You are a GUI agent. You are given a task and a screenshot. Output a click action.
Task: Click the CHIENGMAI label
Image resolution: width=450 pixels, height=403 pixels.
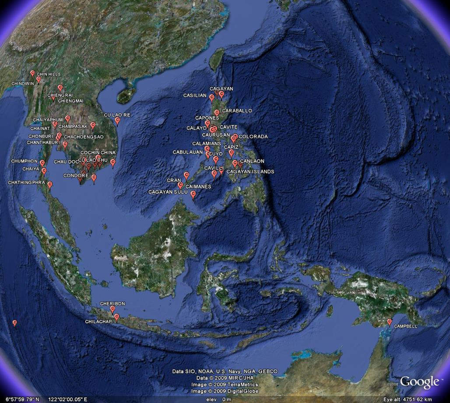click(x=70, y=101)
